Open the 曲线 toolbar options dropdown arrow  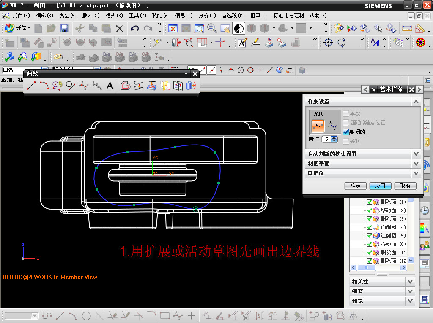[x=186, y=74]
